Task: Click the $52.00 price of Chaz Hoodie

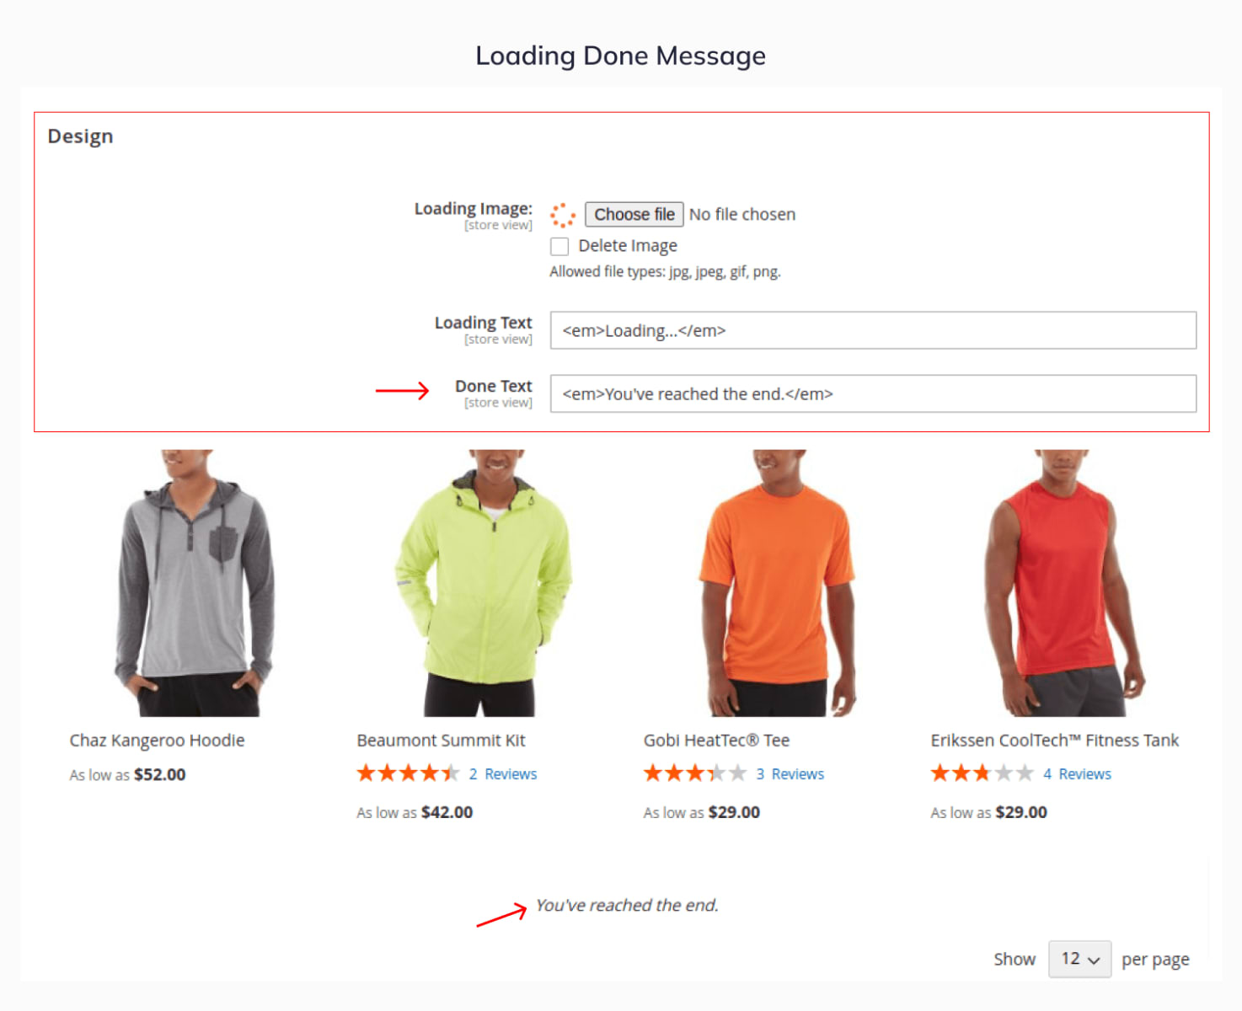Action: point(160,775)
